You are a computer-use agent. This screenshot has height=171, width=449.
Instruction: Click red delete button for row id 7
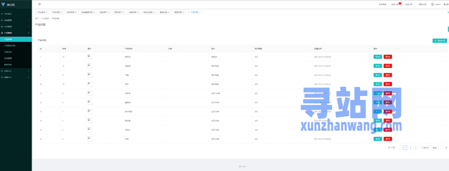click(x=388, y=57)
